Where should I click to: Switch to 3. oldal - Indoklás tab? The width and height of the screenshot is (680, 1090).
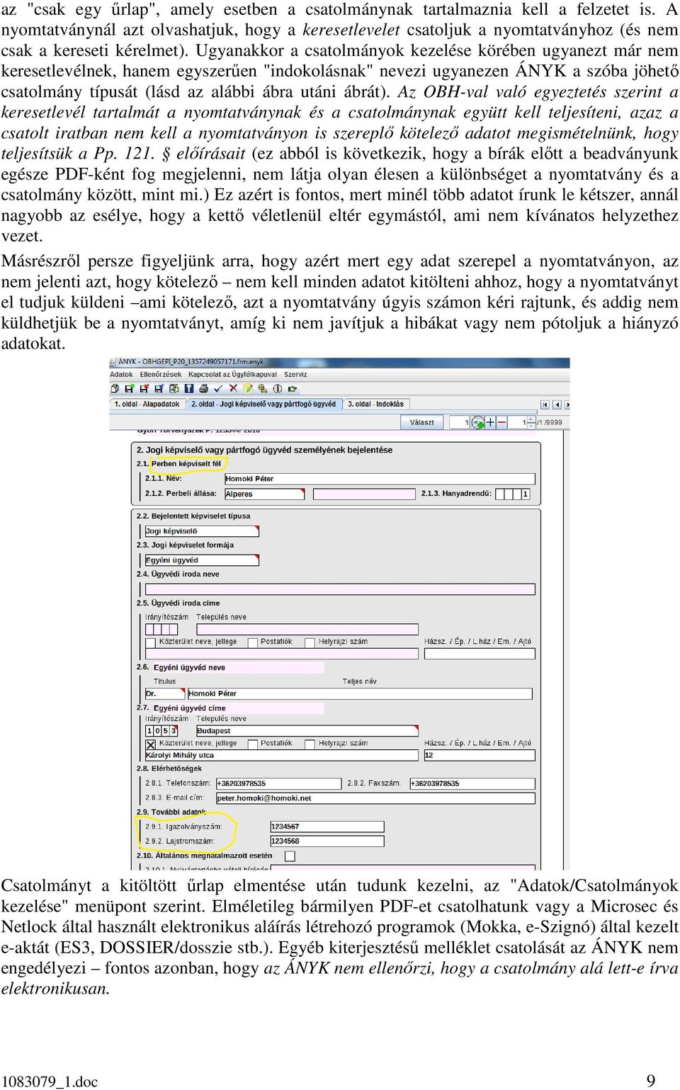(x=376, y=404)
